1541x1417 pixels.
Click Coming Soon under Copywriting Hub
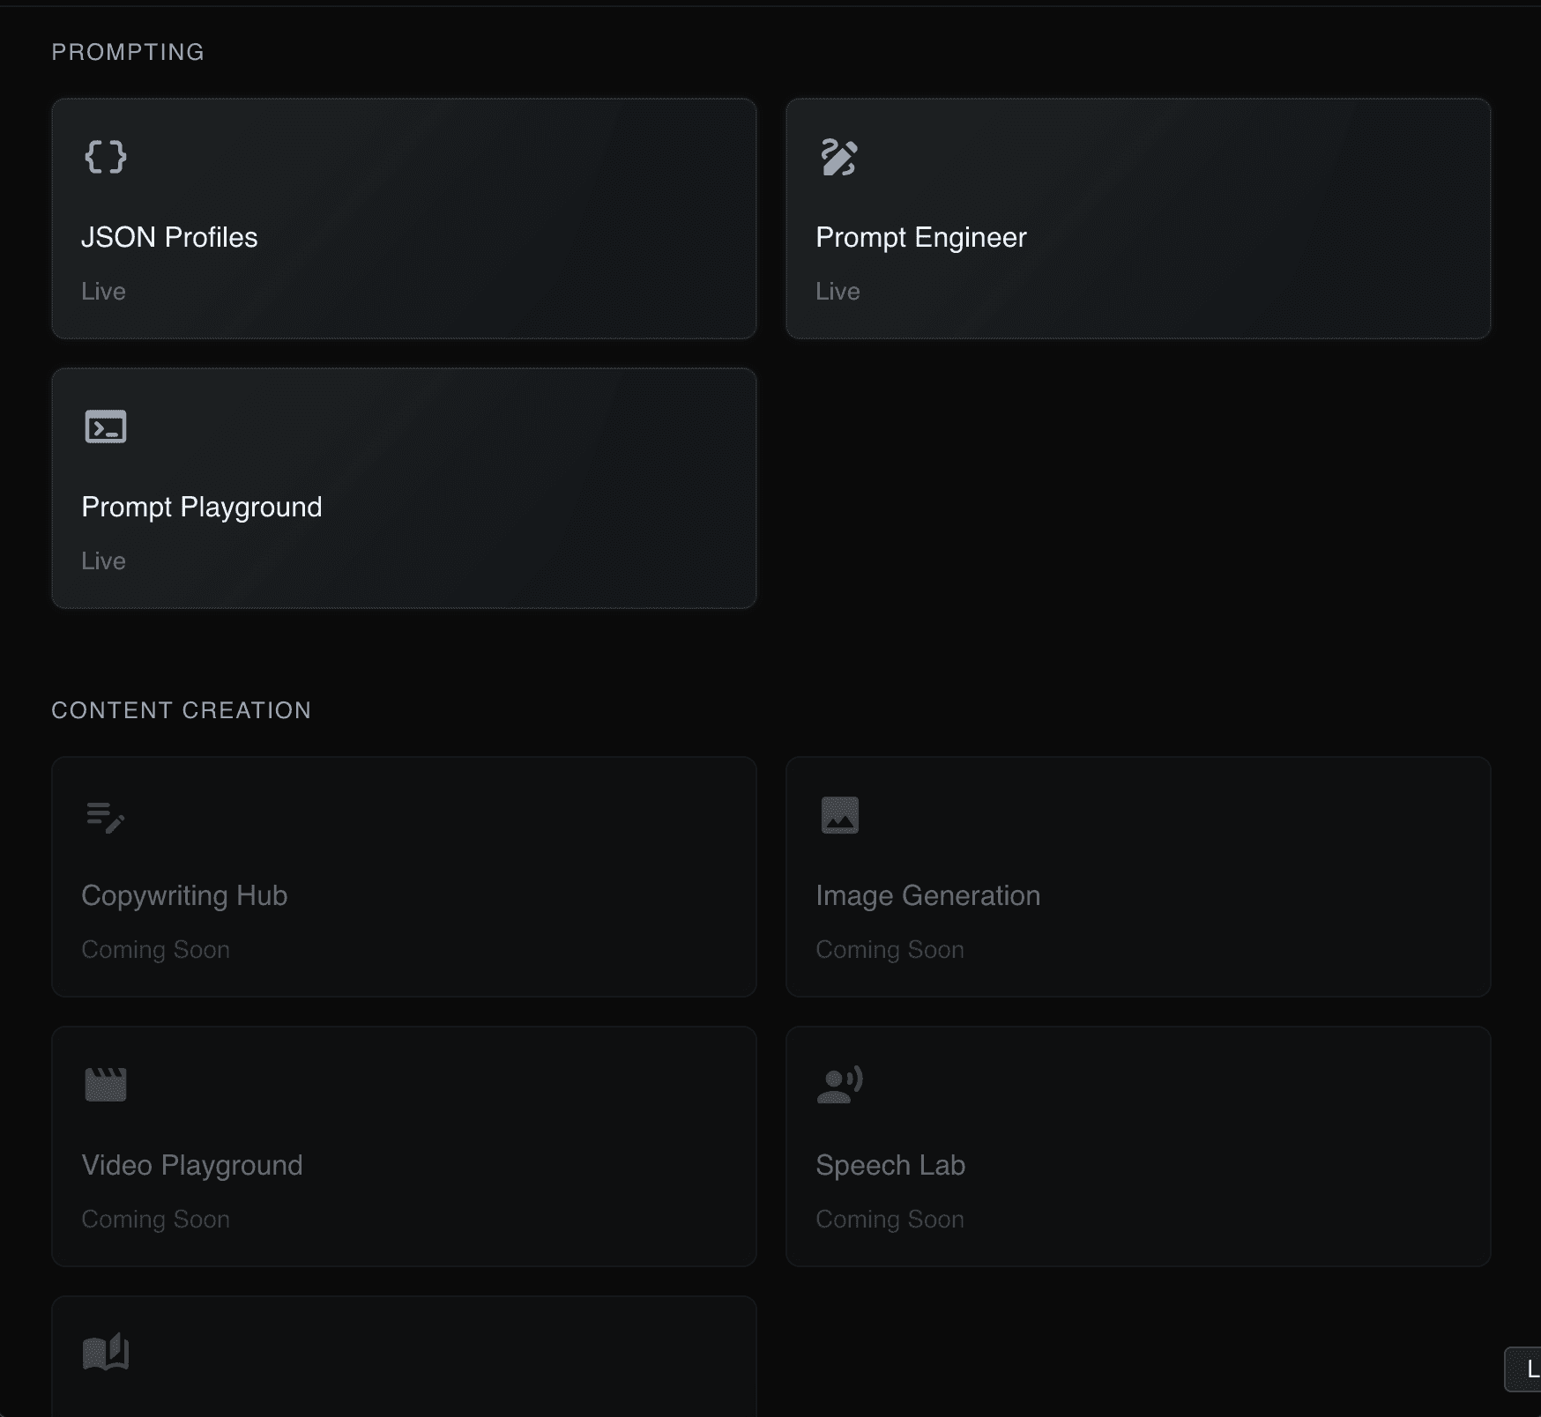click(155, 950)
